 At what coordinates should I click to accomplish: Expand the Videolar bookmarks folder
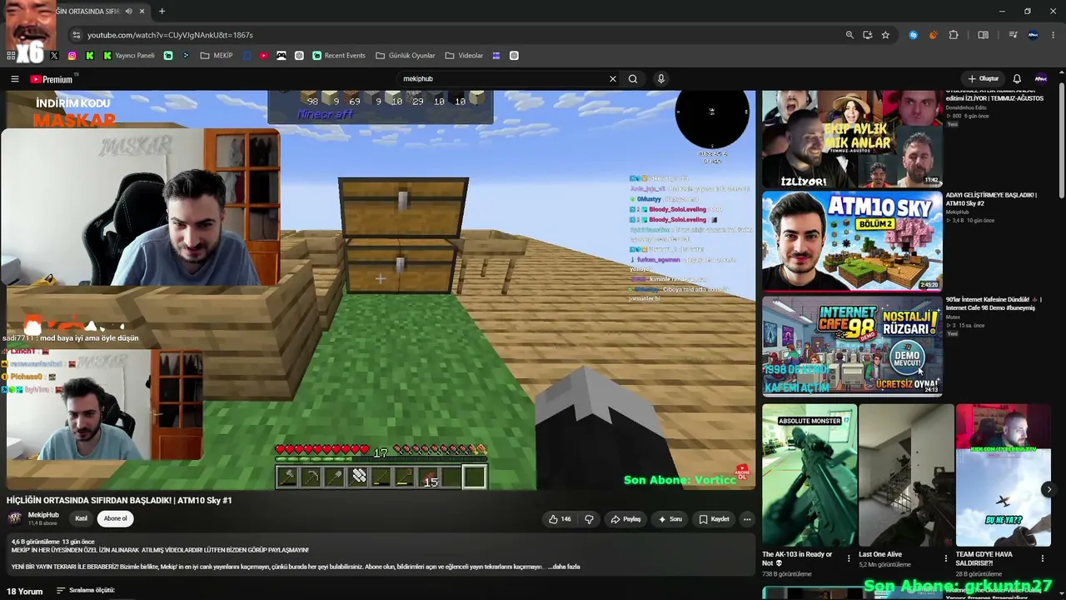pos(464,56)
